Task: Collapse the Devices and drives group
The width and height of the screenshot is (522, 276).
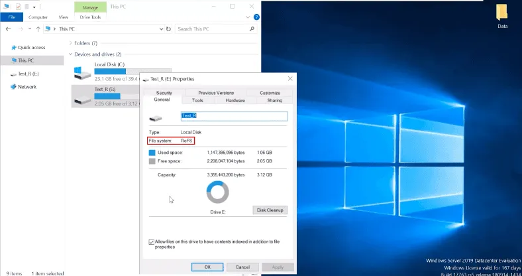Action: 71,54
